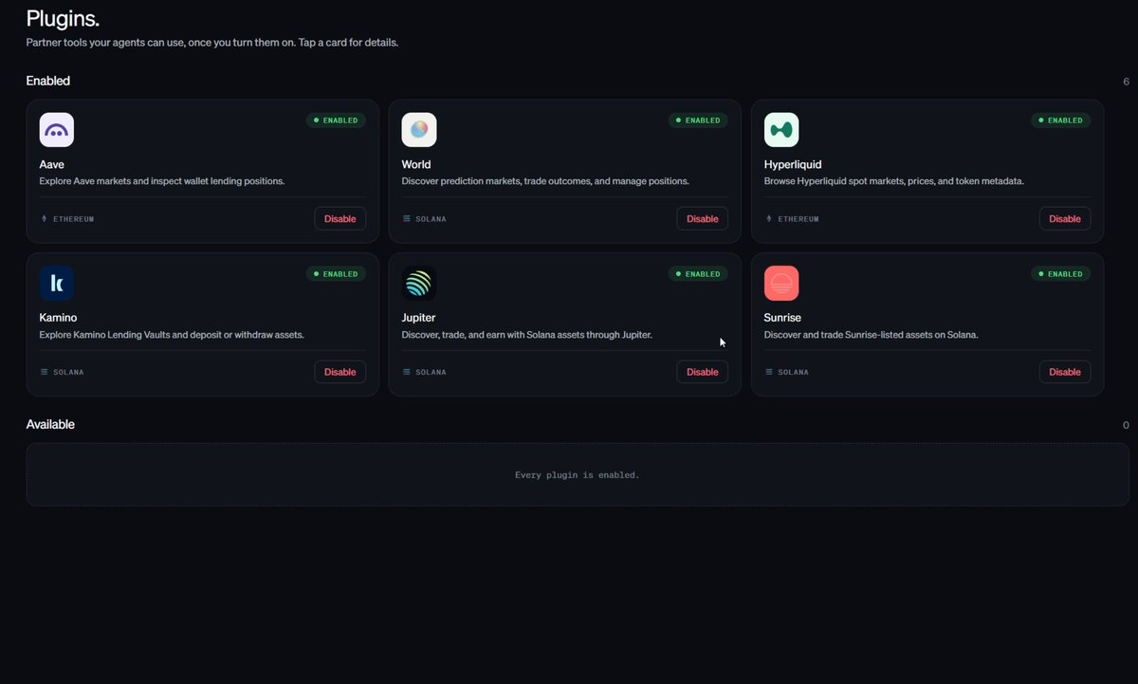Open the Hyperliquid card title
1138x684 pixels.
pos(793,165)
